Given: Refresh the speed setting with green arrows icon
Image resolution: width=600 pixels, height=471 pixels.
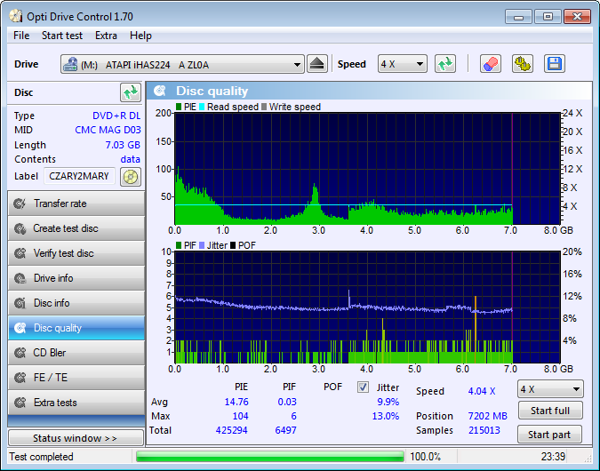Looking at the screenshot, I should pos(445,64).
